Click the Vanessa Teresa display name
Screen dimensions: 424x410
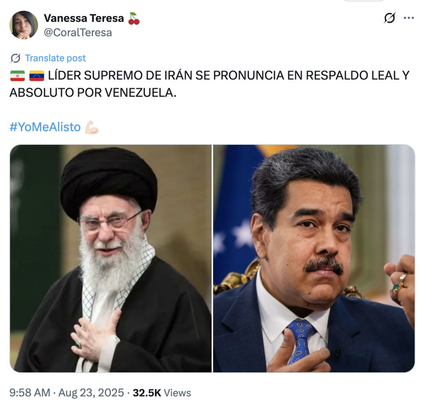[84, 18]
